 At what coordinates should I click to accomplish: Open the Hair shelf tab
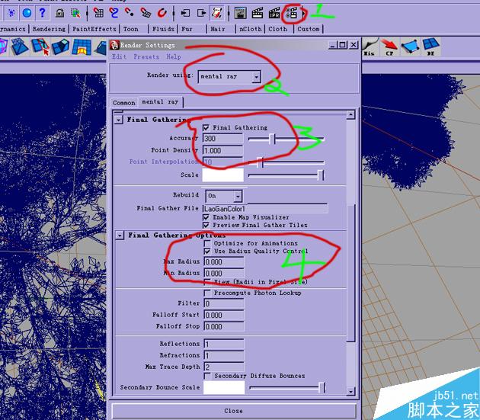tap(218, 29)
